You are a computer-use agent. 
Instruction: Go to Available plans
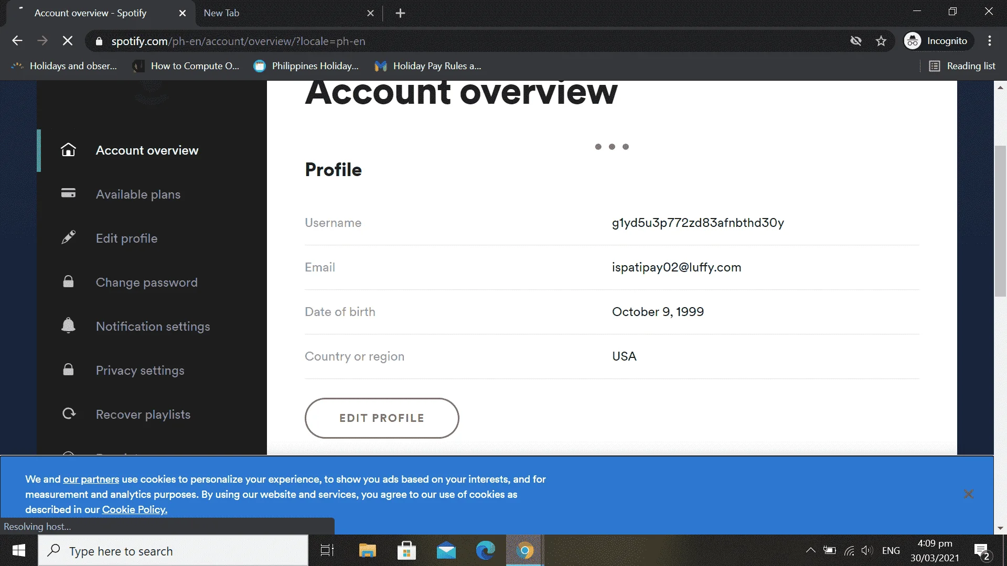(x=138, y=194)
